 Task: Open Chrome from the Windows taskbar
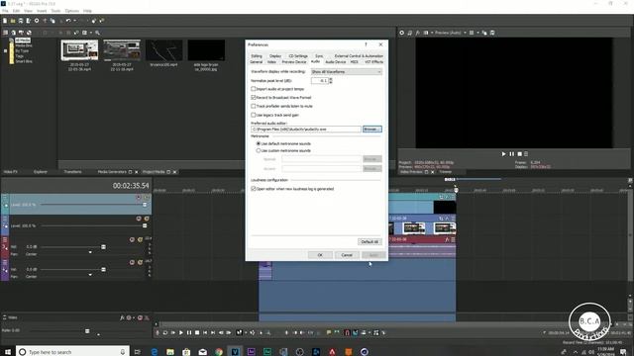coord(219,352)
